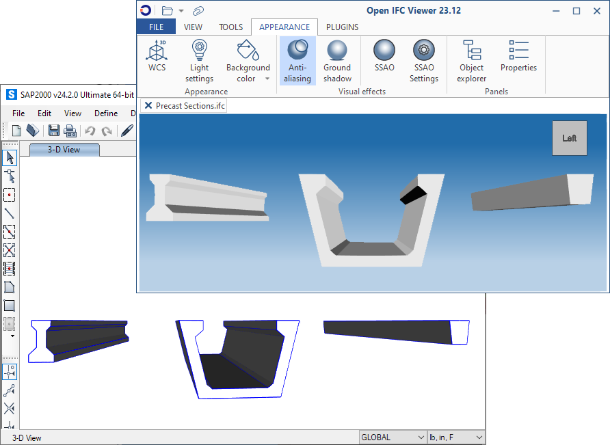The width and height of the screenshot is (610, 445).
Task: Open the Define menu in SAP2000
Action: 106,113
